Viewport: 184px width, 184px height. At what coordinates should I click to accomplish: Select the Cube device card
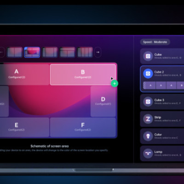tap(162, 56)
